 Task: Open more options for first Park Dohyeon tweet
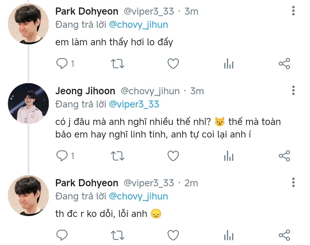click(293, 11)
